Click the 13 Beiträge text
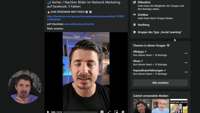This screenshot has width=200, height=113. (x=161, y=74)
